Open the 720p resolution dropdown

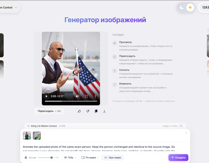coord(70,158)
